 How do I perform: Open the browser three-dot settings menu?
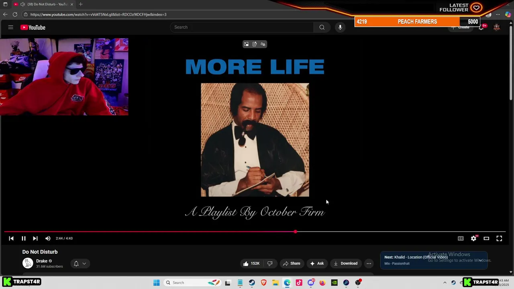click(x=498, y=14)
